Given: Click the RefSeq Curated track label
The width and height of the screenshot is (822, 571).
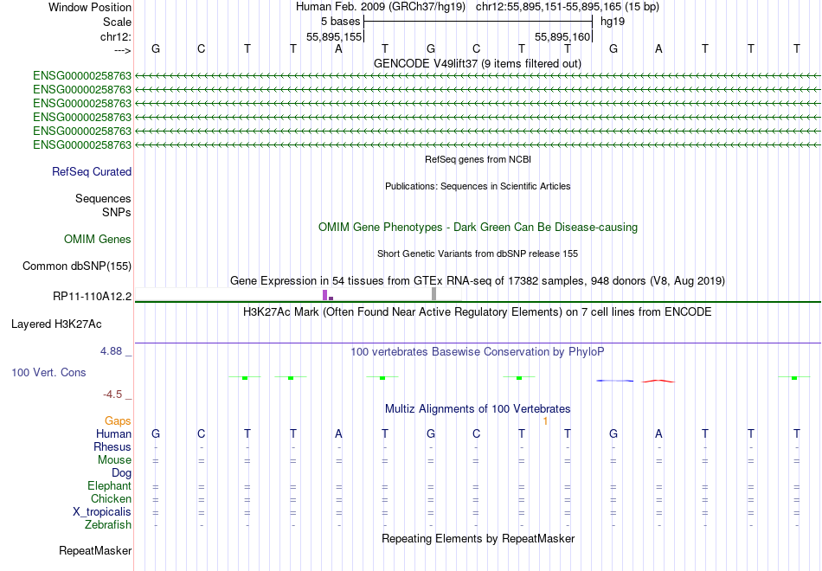Looking at the screenshot, I should pos(92,171).
